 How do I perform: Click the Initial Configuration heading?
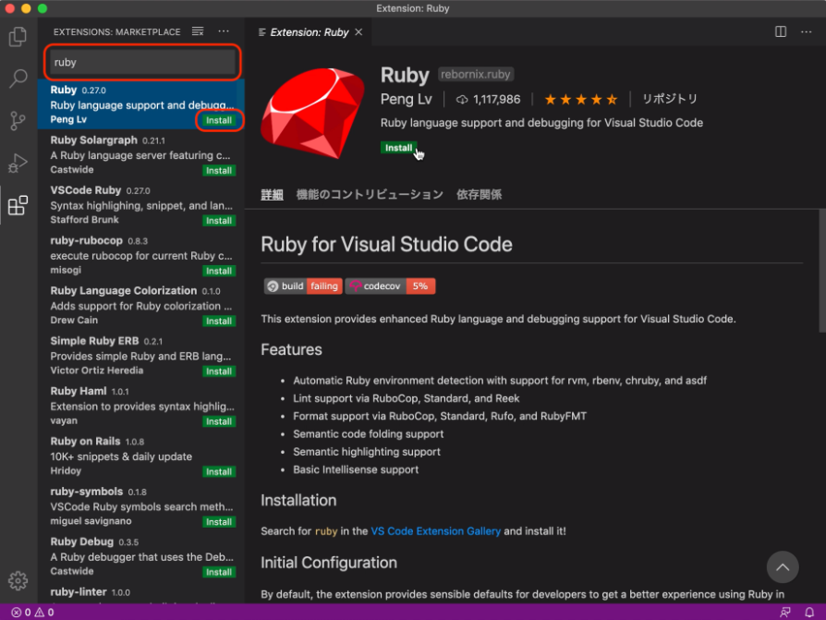coord(329,563)
